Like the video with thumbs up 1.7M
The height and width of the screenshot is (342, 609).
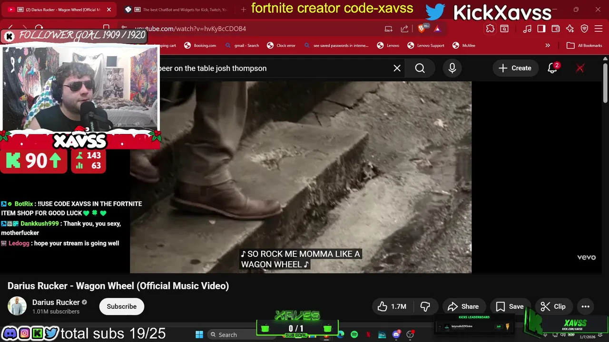coord(392,306)
